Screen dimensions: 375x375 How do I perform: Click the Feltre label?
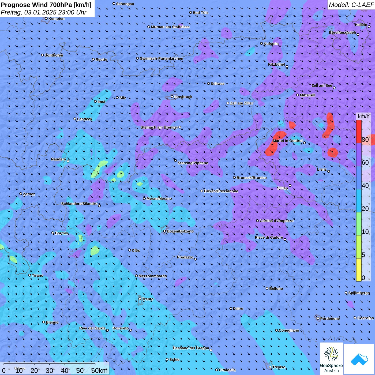(238, 309)
